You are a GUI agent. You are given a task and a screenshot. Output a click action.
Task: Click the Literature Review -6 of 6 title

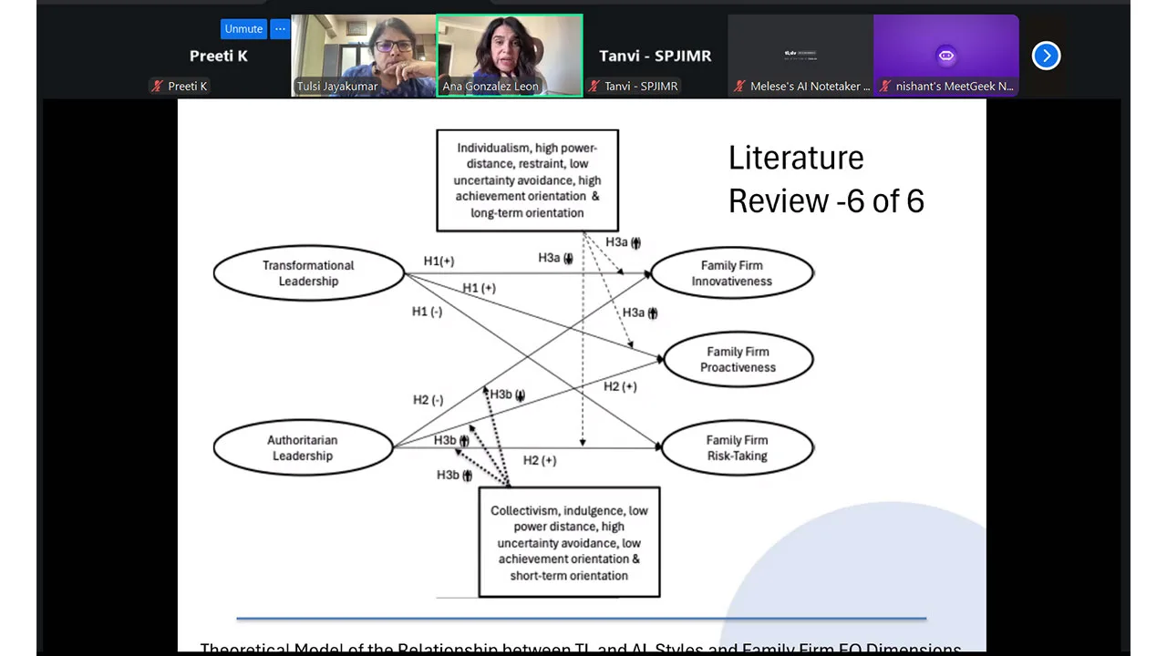[825, 179]
